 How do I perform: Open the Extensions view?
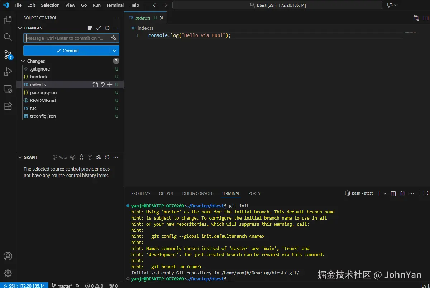coord(8,106)
